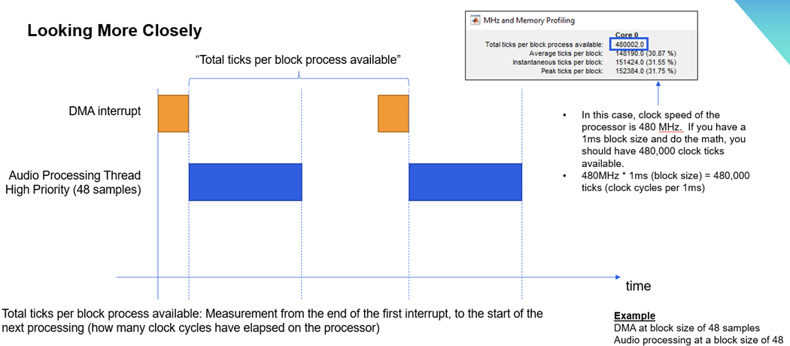Click the 'Looking More Closely' slide title
This screenshot has width=790, height=346.
click(114, 31)
